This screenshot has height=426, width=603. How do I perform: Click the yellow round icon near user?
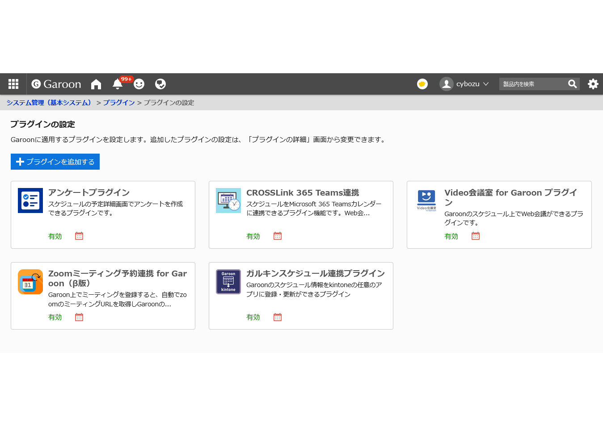click(422, 84)
